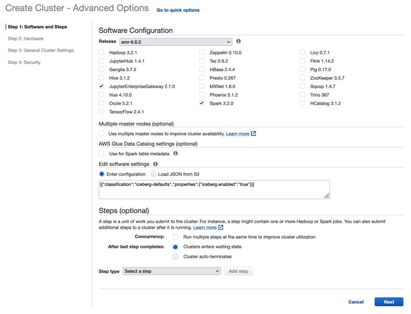Click the configuration JSON text area
This screenshot has width=411, height=314.
coord(214,189)
